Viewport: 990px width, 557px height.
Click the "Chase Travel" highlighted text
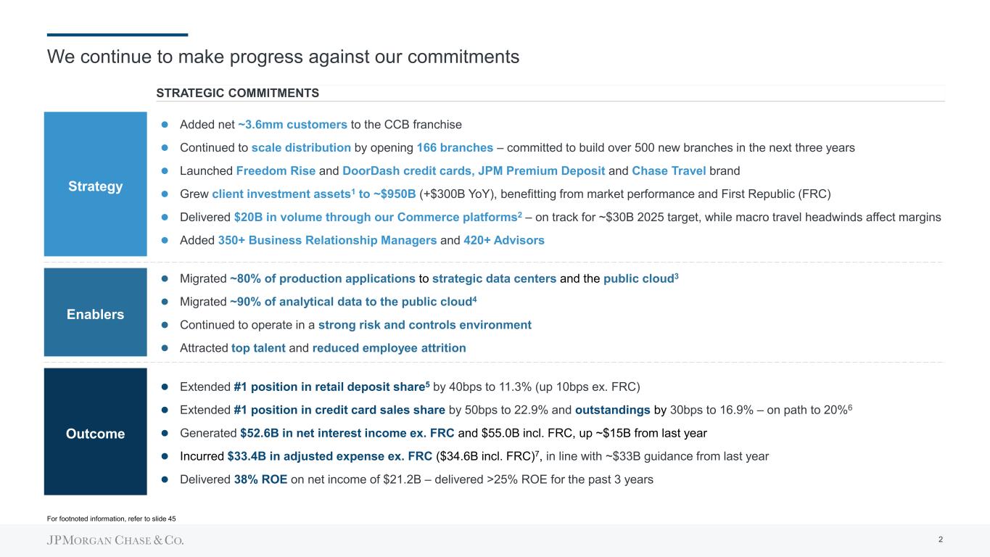pyautogui.click(x=667, y=170)
